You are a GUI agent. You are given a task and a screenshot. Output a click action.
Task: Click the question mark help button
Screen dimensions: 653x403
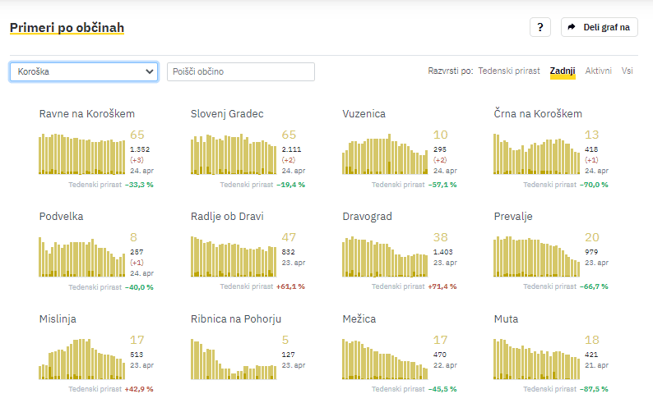540,27
